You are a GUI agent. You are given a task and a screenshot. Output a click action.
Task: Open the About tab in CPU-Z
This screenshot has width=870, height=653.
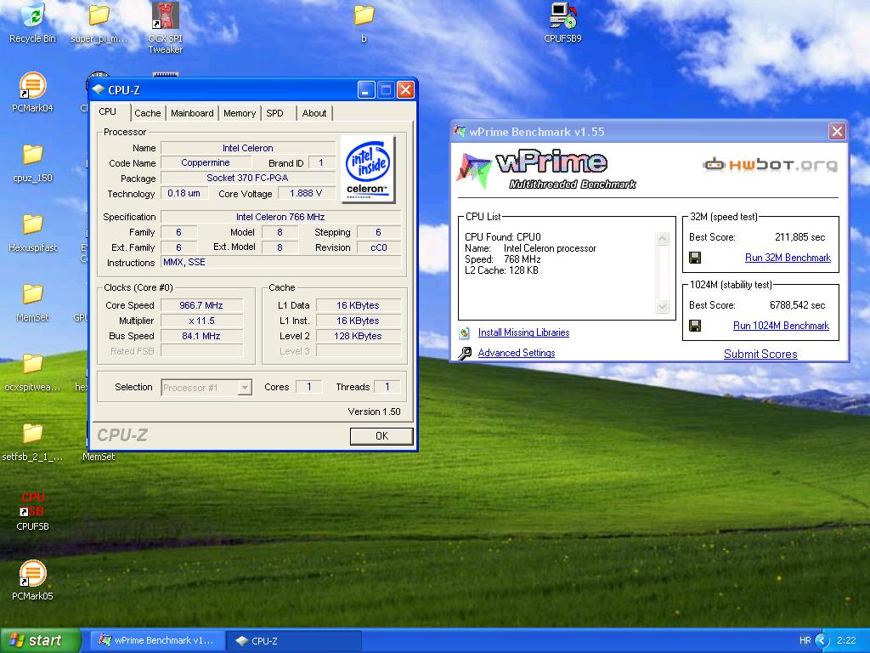coord(314,113)
